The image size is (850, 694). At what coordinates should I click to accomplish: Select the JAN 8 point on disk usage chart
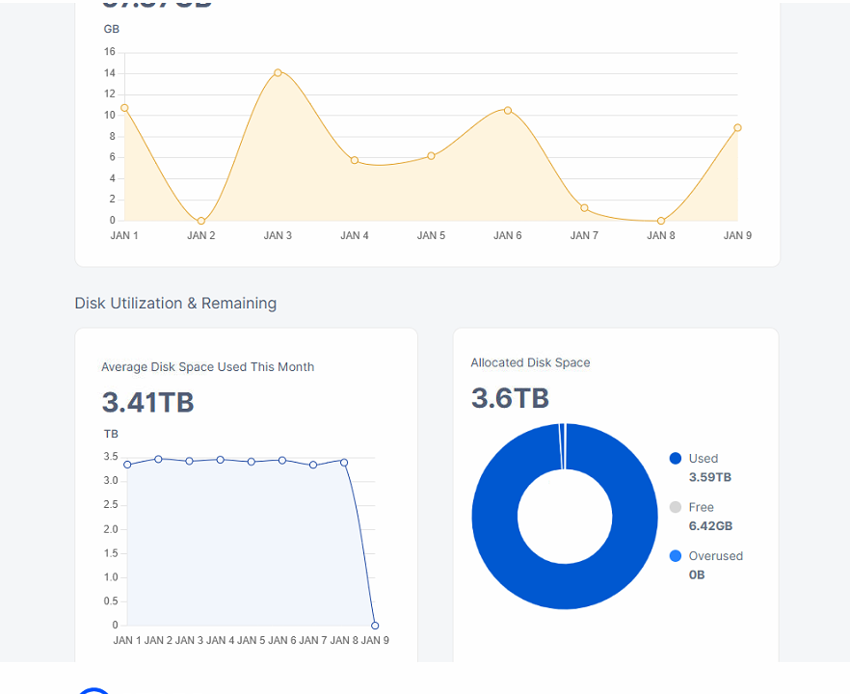tap(344, 462)
